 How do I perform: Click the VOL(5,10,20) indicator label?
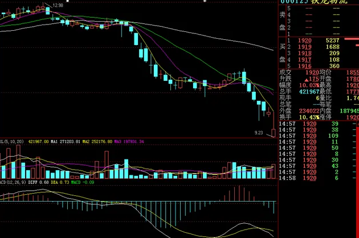[x=11, y=142]
